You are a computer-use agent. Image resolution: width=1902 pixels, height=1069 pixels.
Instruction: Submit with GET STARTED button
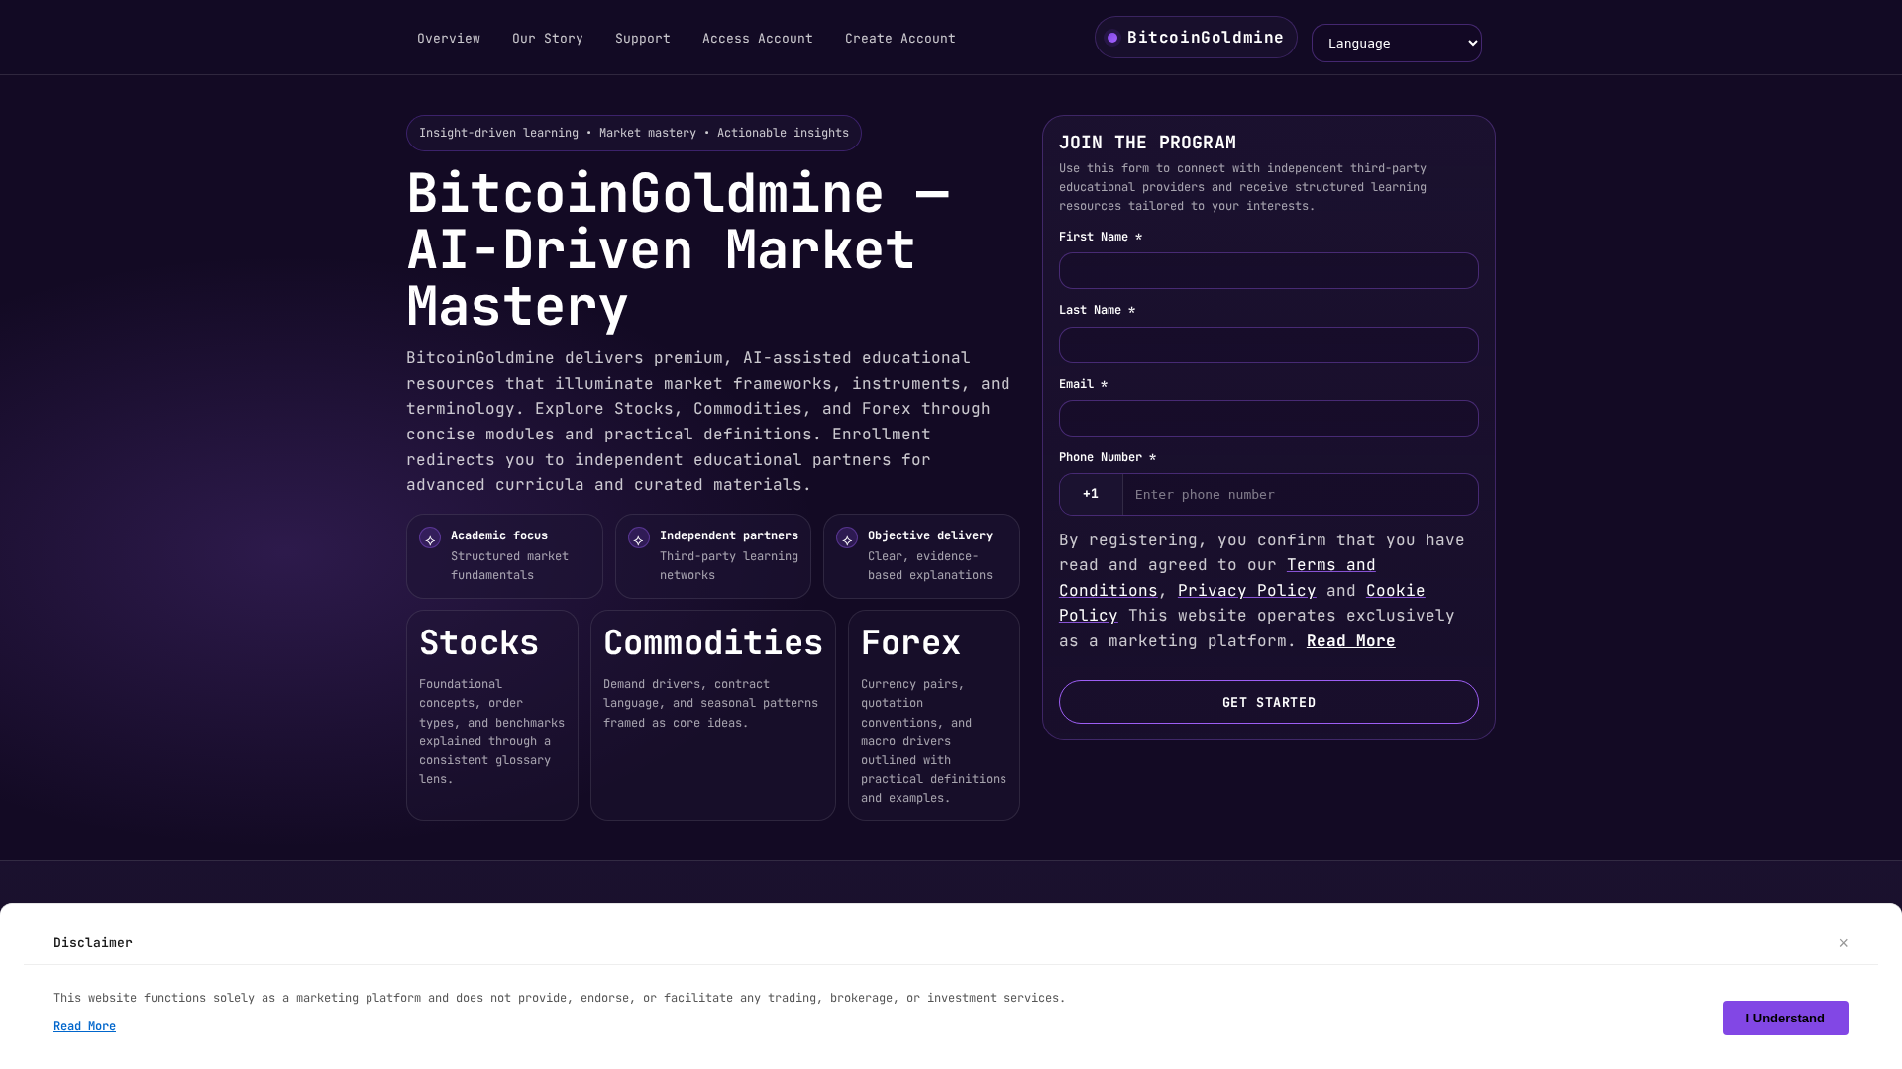tap(1268, 702)
